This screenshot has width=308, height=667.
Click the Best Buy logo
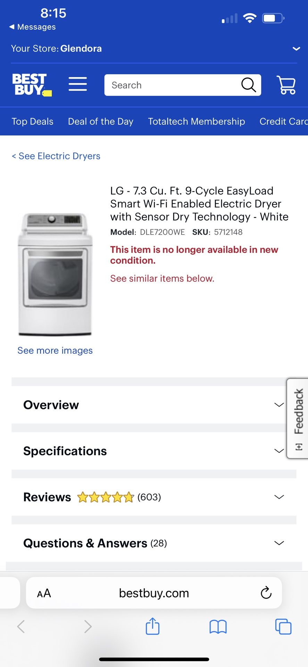coord(32,84)
